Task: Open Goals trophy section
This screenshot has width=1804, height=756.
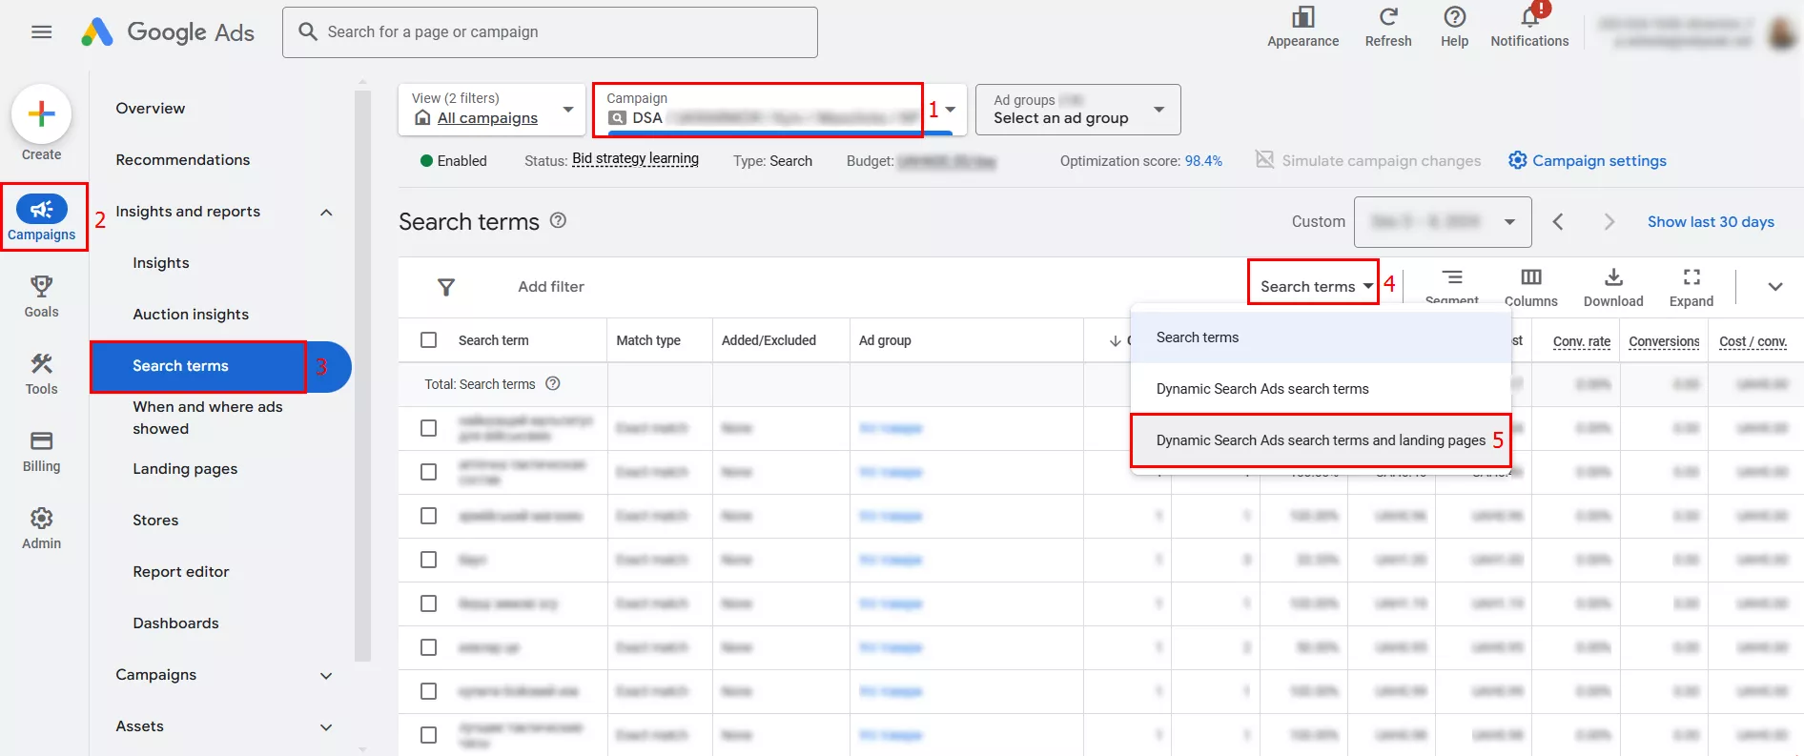Action: [41, 296]
